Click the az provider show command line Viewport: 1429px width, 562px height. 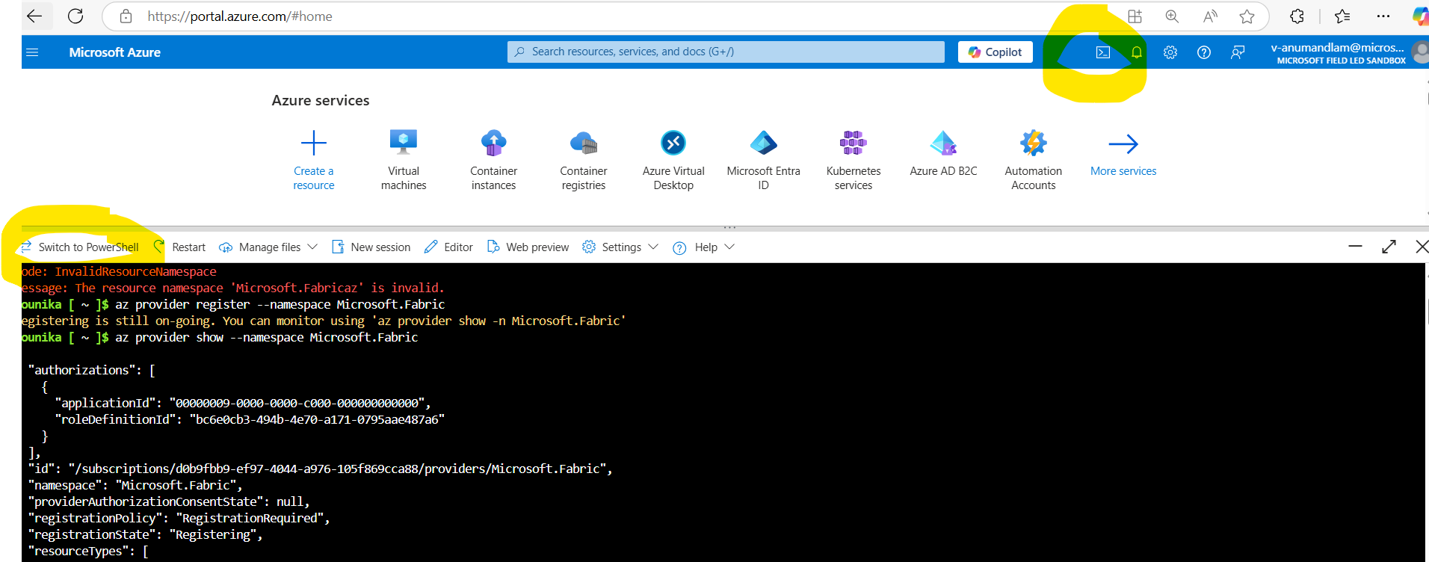coord(267,337)
